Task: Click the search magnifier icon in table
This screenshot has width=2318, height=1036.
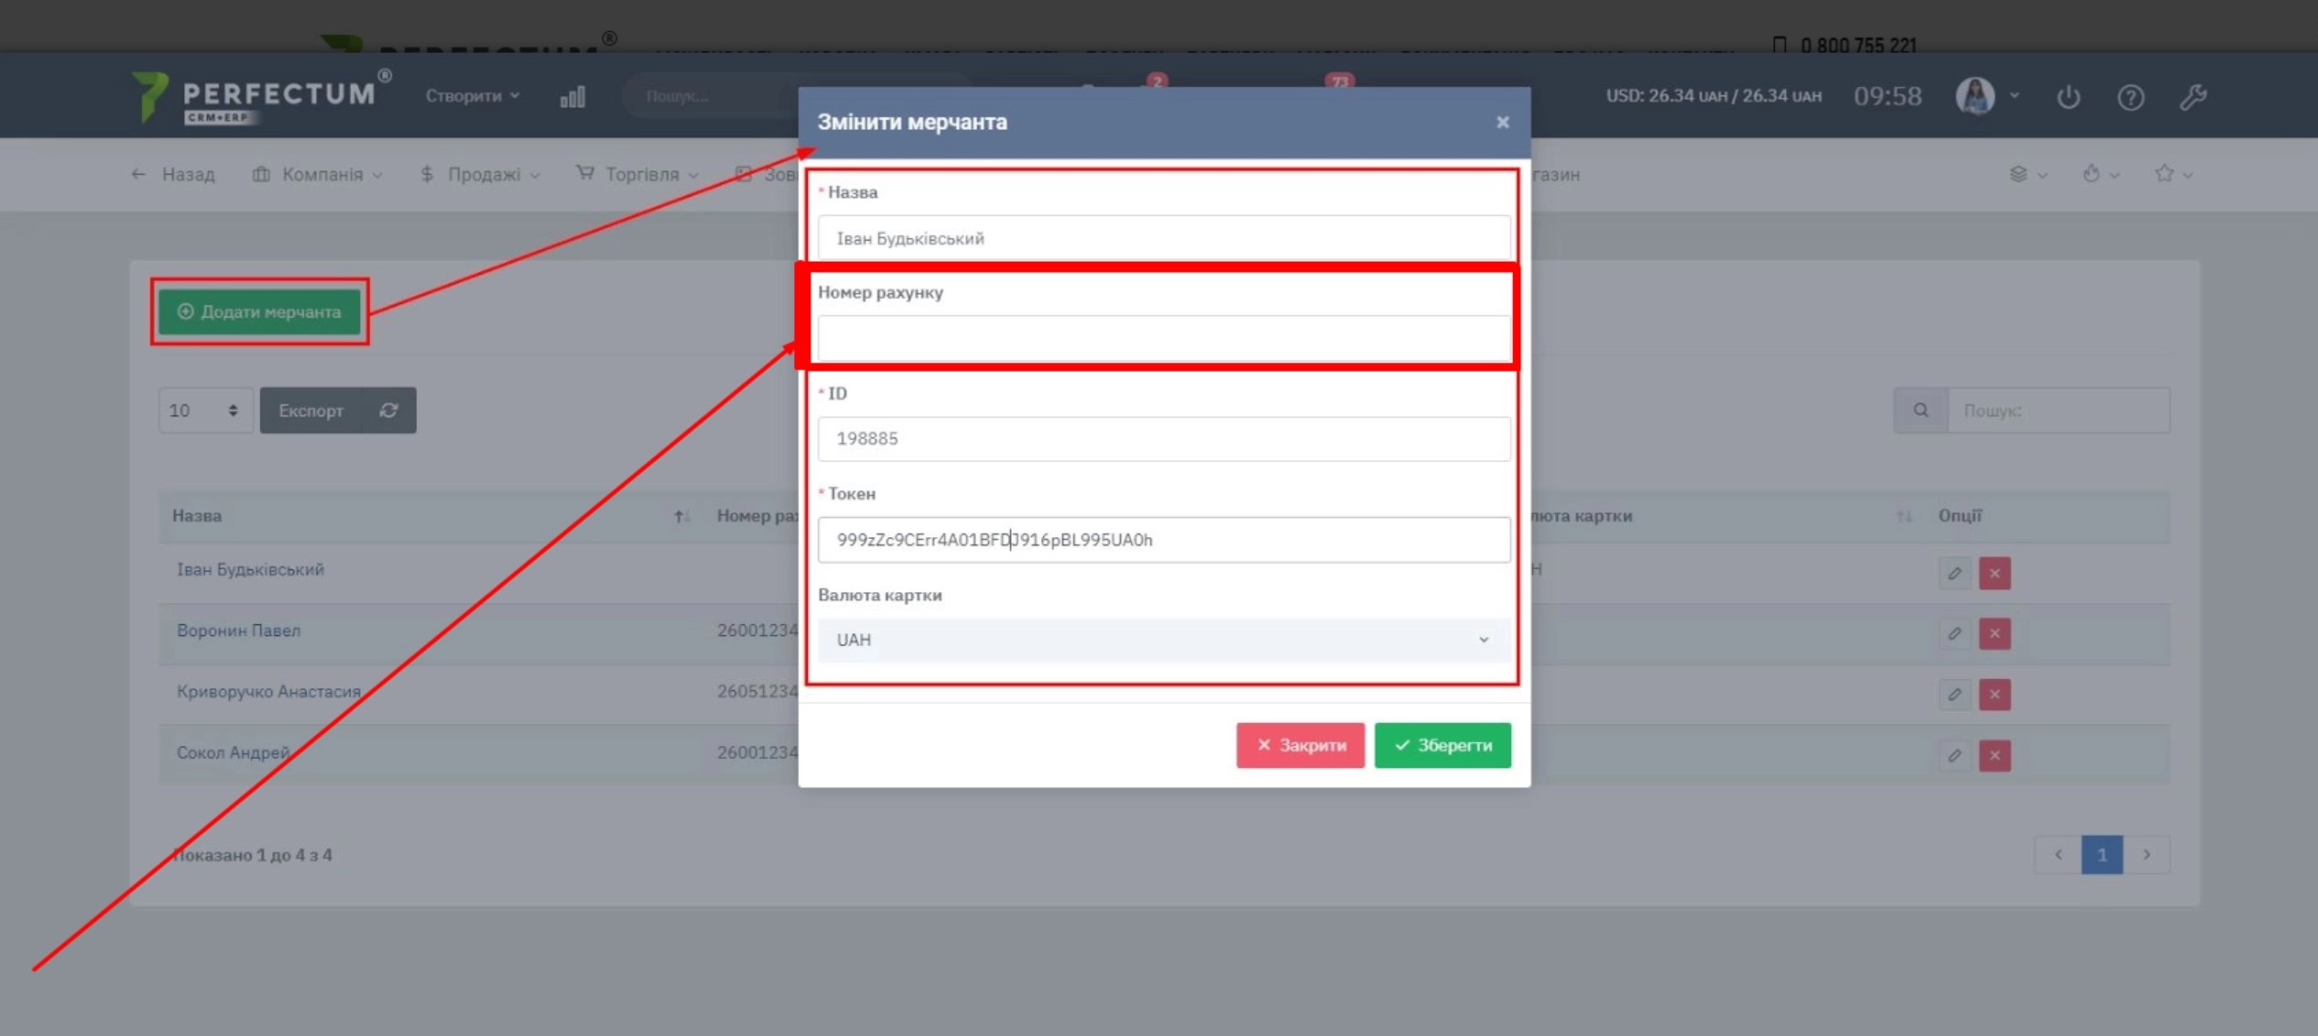Action: (1921, 410)
